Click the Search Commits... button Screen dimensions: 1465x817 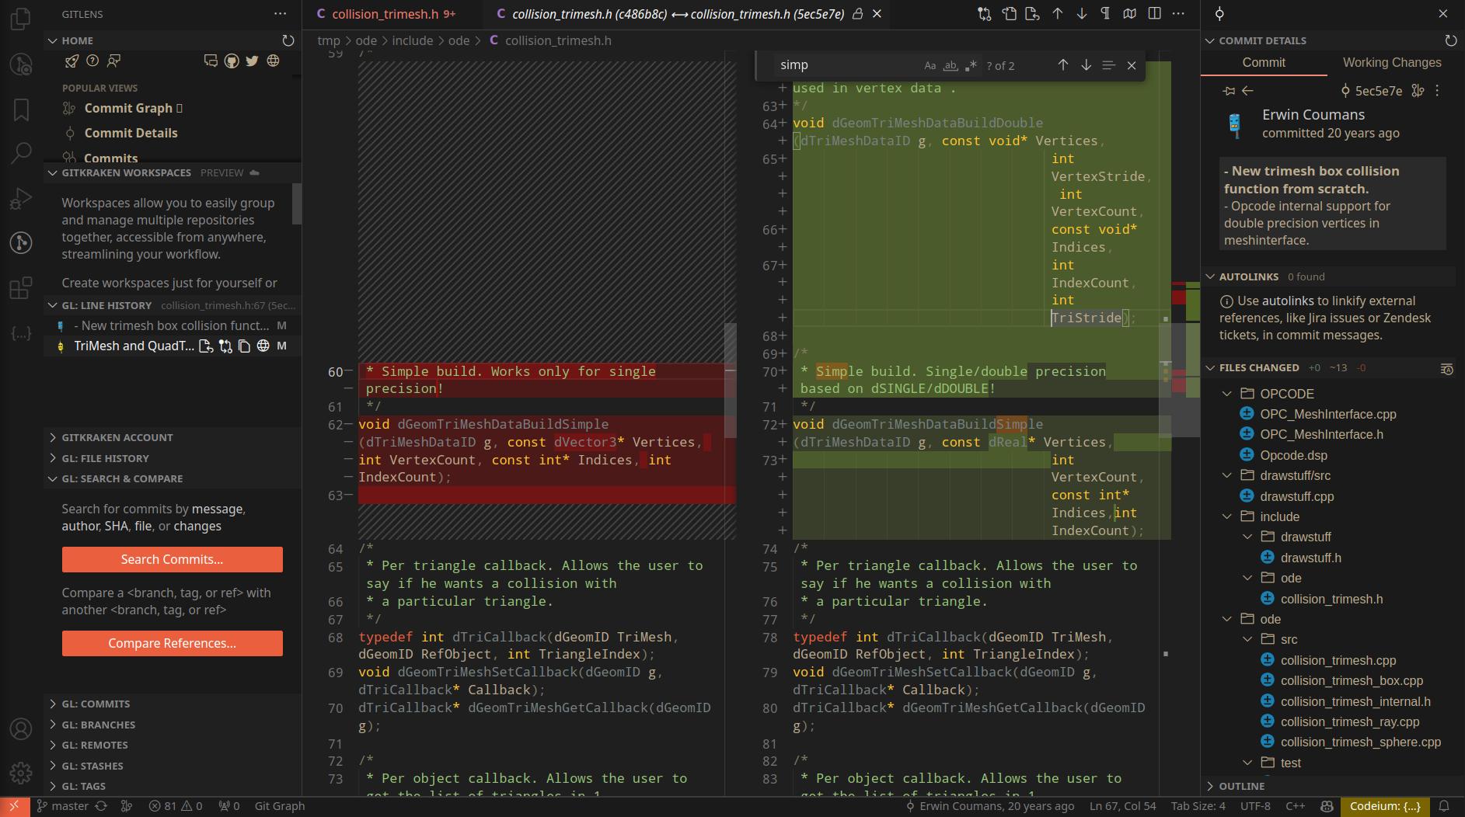point(172,559)
